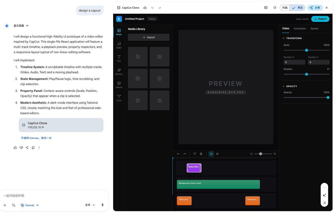The image size is (336, 213).
Task: Open the Text sidebar panel
Action: (x=119, y=58)
